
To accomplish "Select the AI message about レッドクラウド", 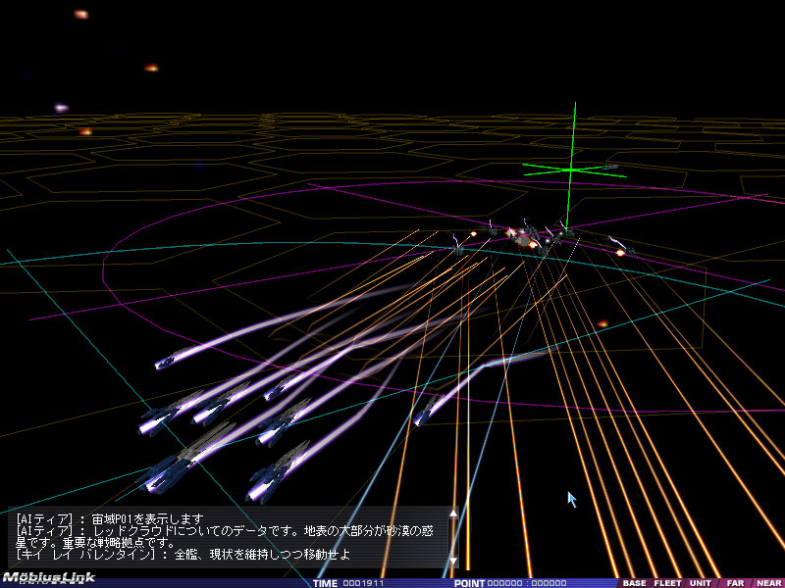I will click(x=225, y=536).
